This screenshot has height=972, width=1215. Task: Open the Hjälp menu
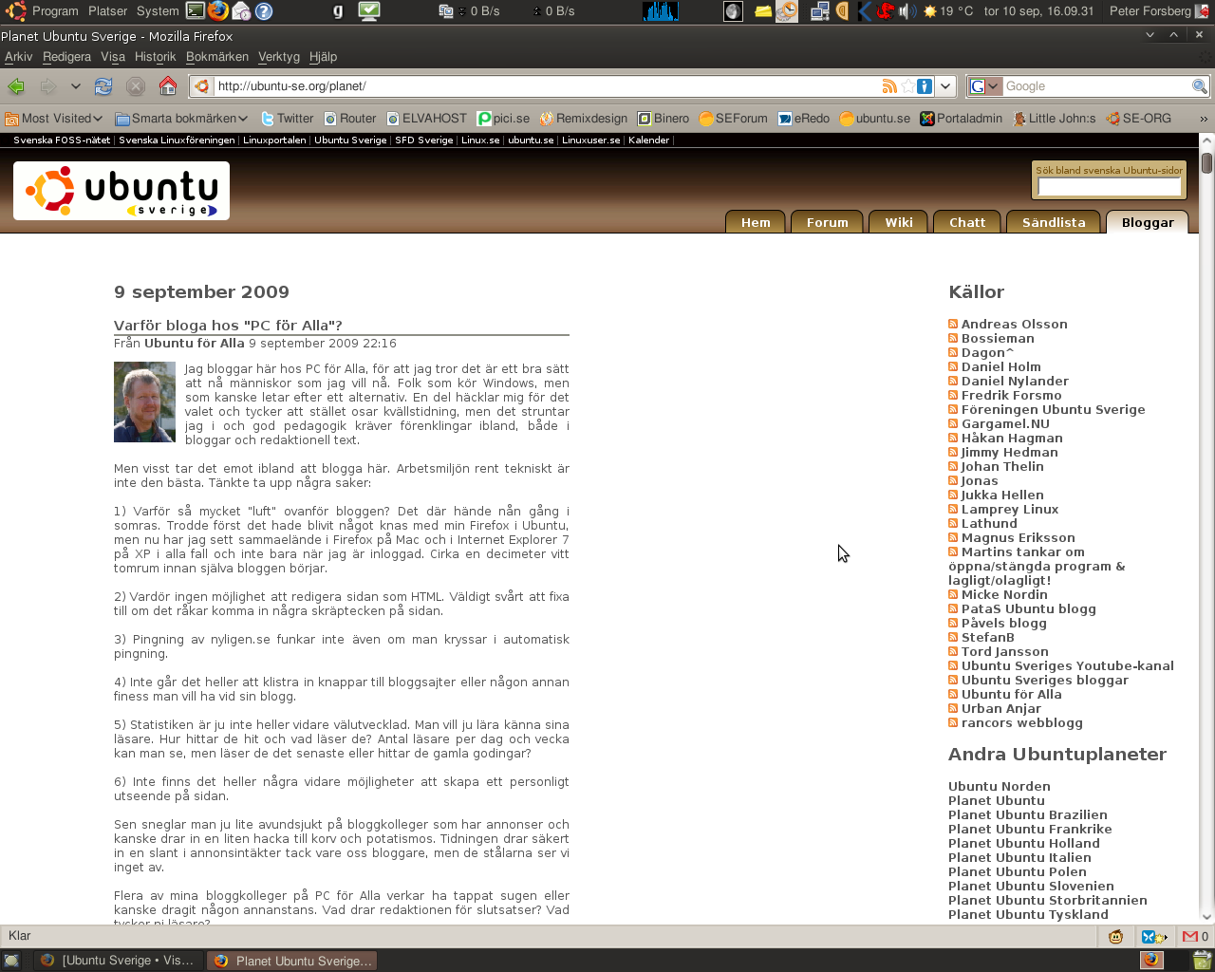click(x=323, y=57)
